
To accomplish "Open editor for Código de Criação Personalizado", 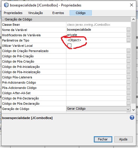I will pos(128,51).
